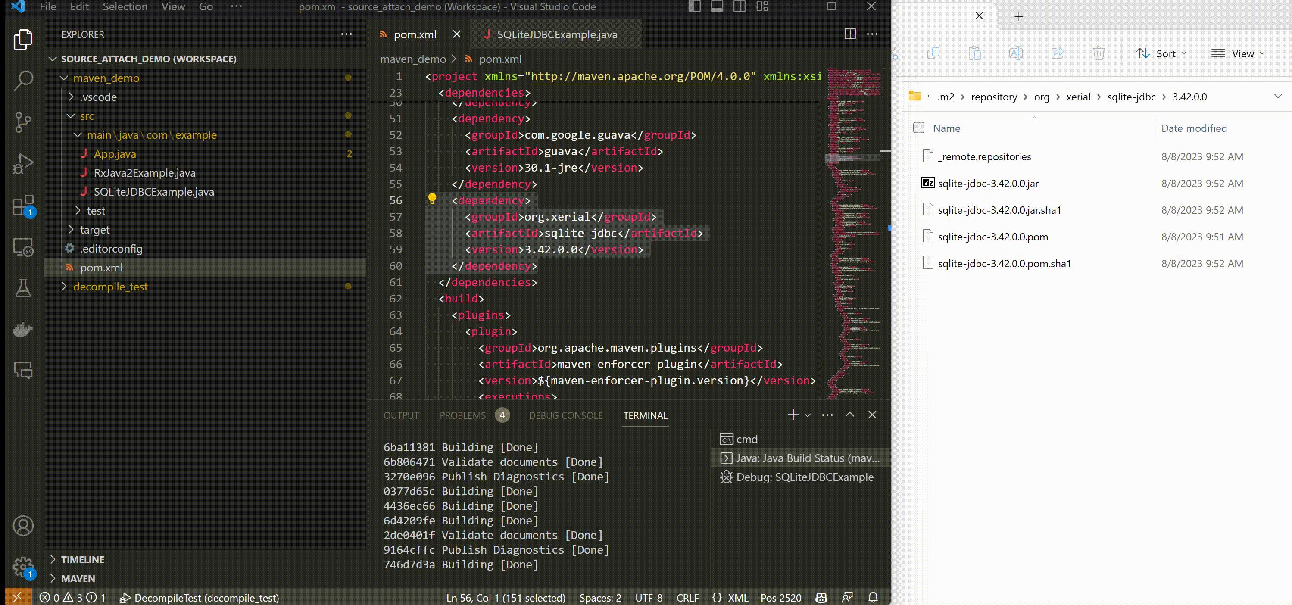Viewport: 1292px width, 605px height.
Task: Open the View menu in VS Code
Action: 173,6
